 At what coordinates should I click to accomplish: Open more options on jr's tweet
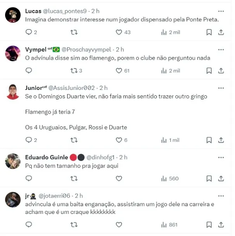pyautogui.click(x=221, y=196)
